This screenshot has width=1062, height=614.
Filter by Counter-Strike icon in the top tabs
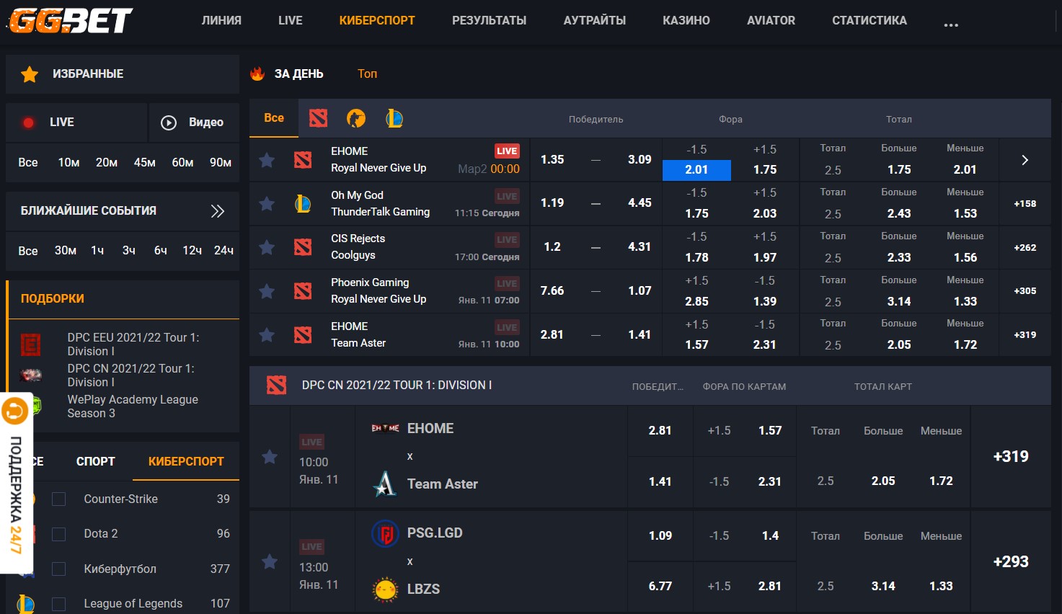tap(356, 118)
